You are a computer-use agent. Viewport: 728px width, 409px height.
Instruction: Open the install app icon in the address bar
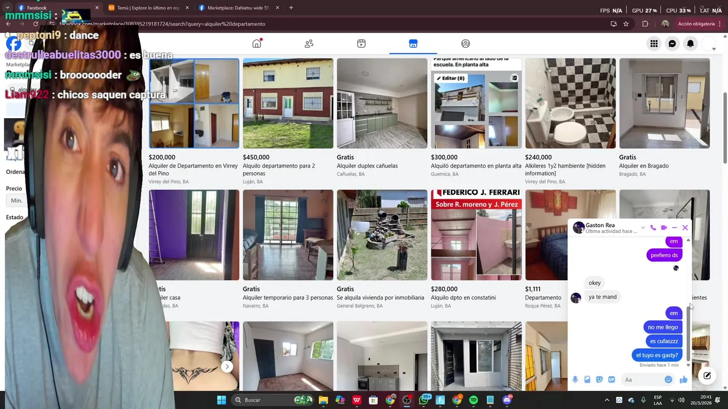[x=614, y=24]
